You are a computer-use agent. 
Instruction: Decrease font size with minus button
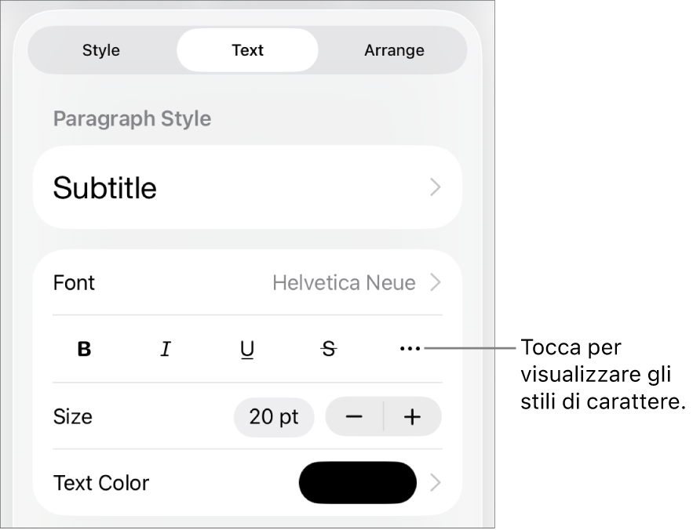(x=354, y=417)
